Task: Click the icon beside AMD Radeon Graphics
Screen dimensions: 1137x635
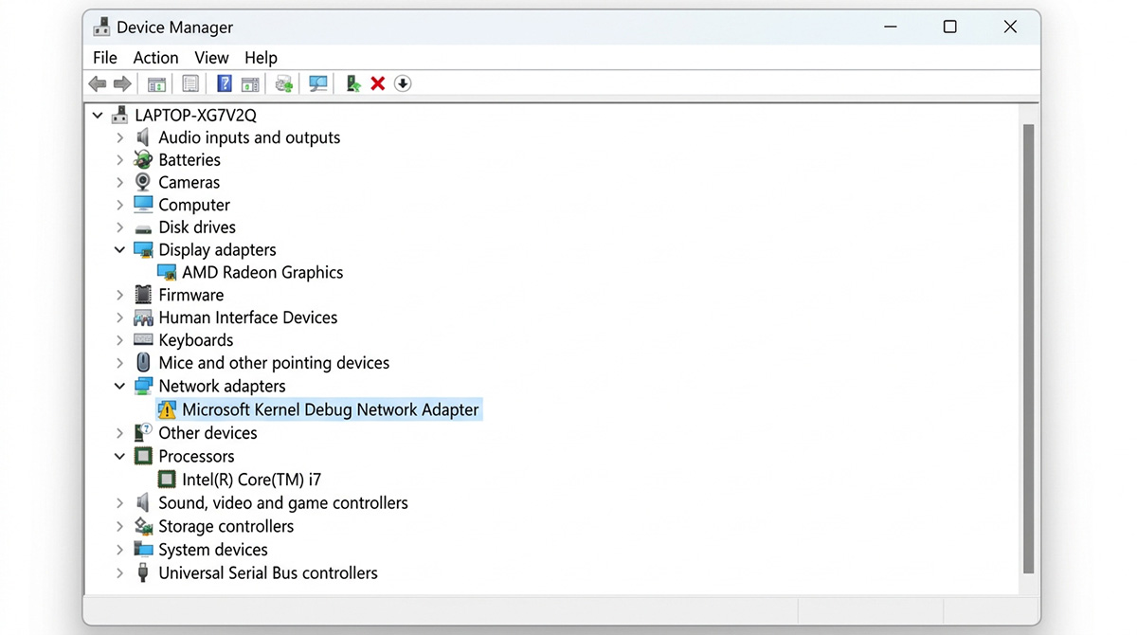Action: 167,273
